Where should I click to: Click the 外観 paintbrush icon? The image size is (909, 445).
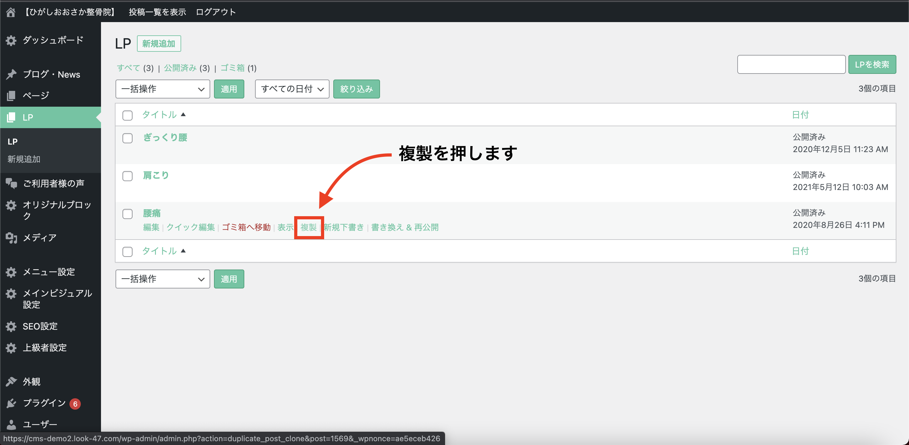(x=11, y=382)
